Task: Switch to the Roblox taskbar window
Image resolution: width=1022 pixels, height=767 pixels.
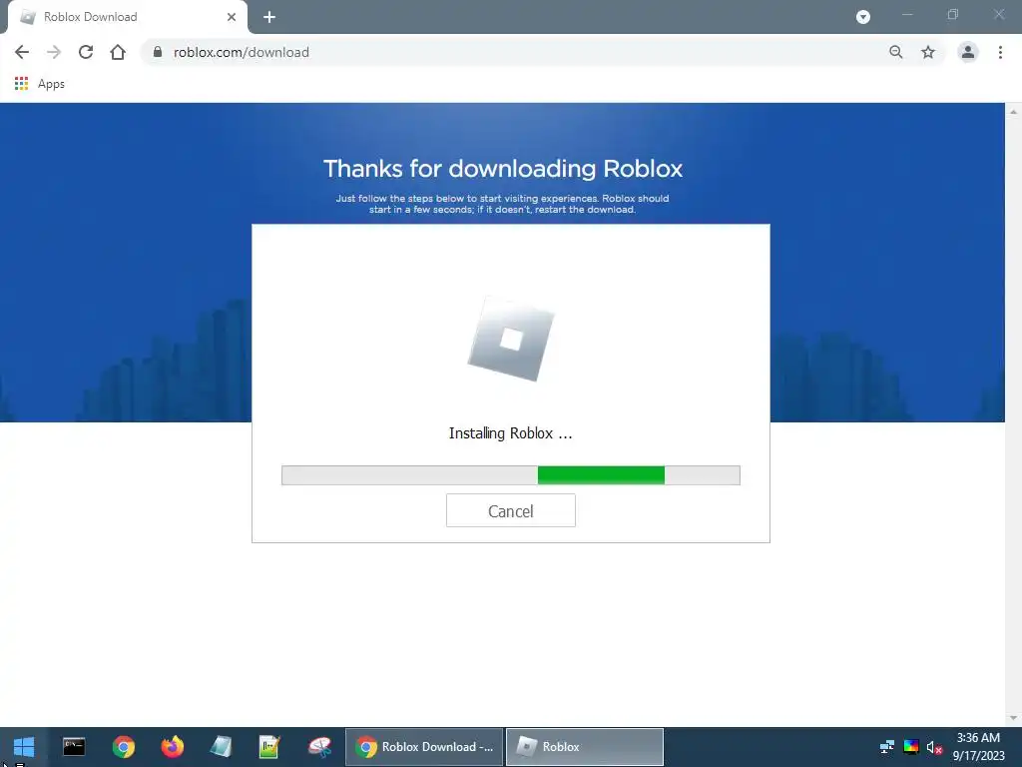Action: (585, 747)
